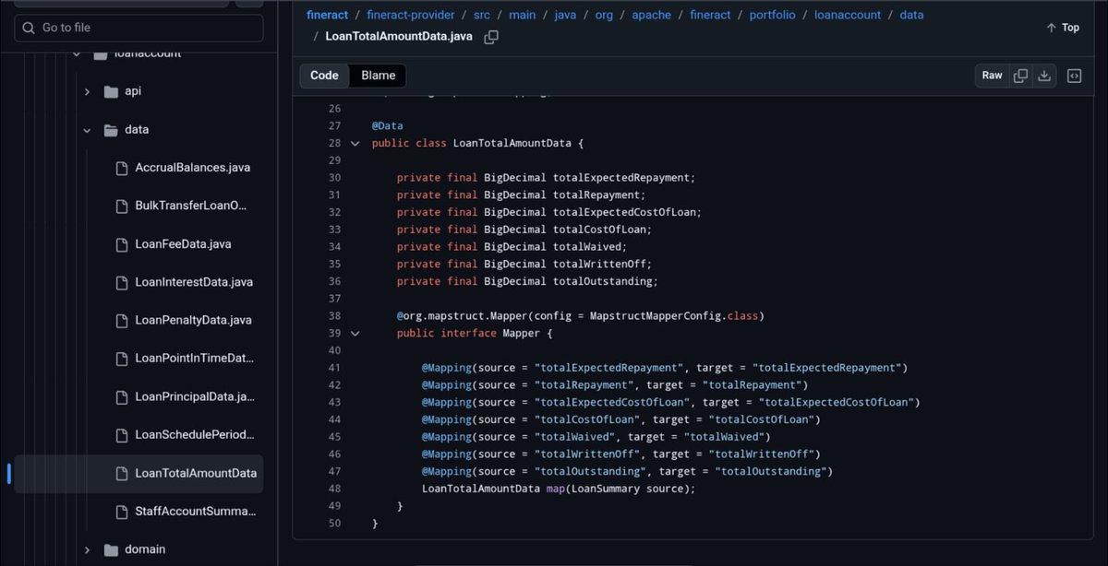Click AccrualBalances.java file icon
The height and width of the screenshot is (566, 1108).
point(121,168)
